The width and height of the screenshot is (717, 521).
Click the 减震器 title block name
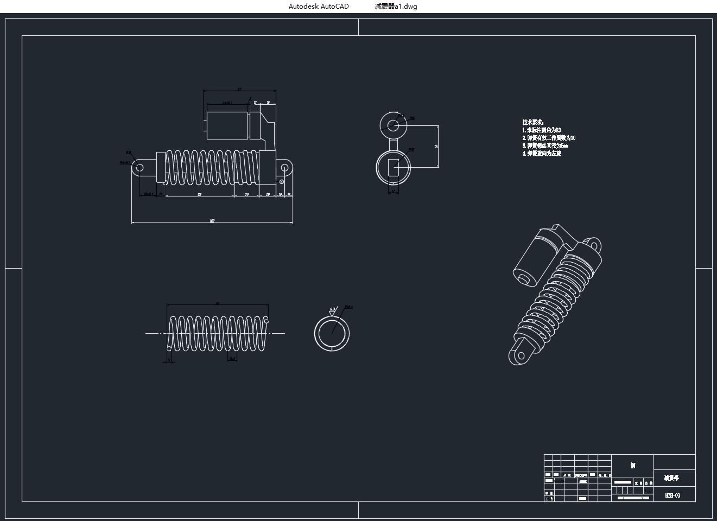[671, 478]
